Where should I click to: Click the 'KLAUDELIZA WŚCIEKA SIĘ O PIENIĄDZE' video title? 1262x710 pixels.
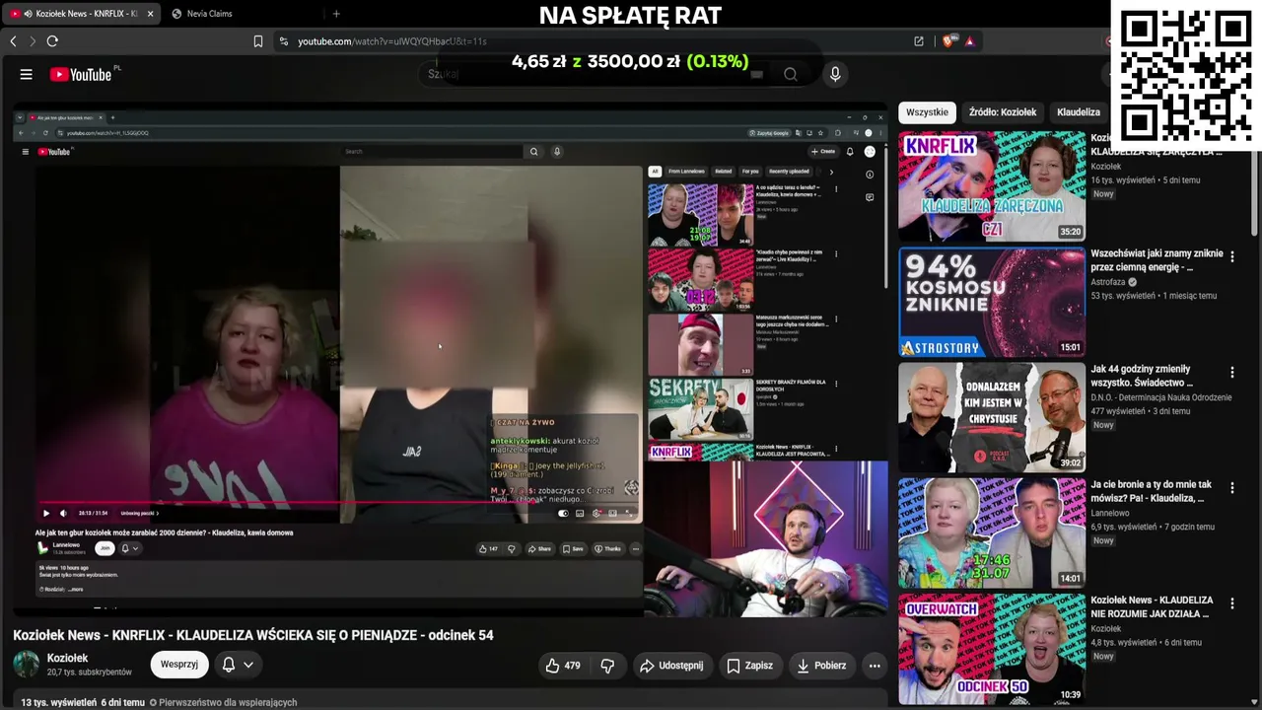253,635
